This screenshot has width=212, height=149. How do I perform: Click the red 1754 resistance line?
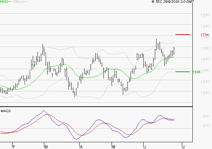click(183, 35)
